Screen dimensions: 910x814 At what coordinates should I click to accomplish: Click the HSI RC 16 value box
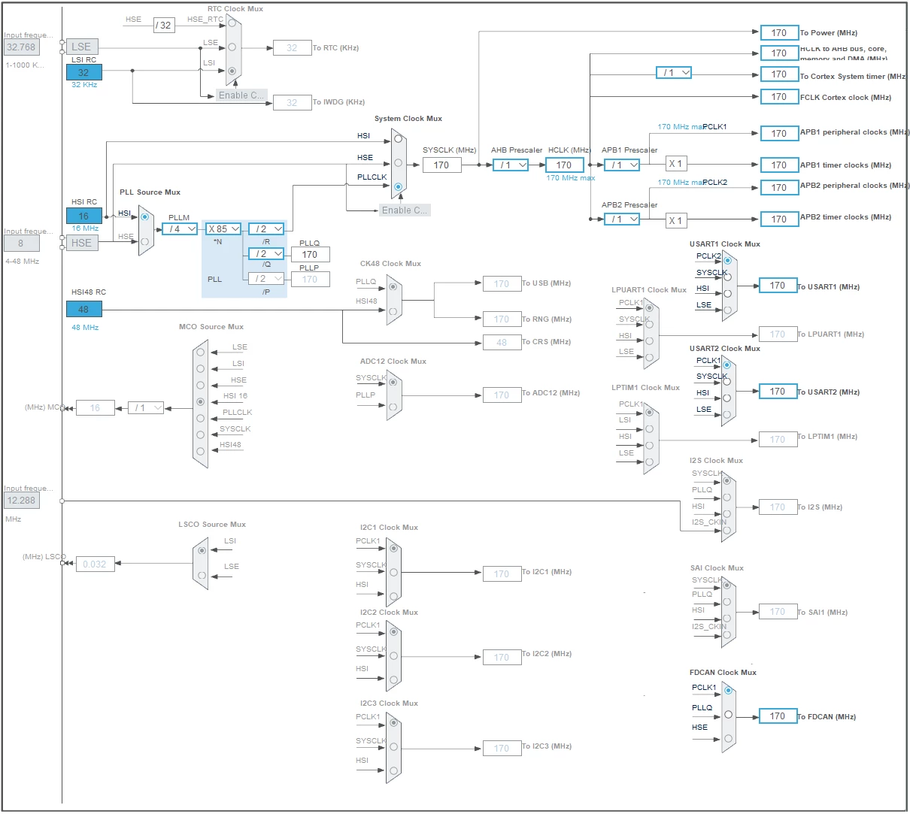coord(84,216)
